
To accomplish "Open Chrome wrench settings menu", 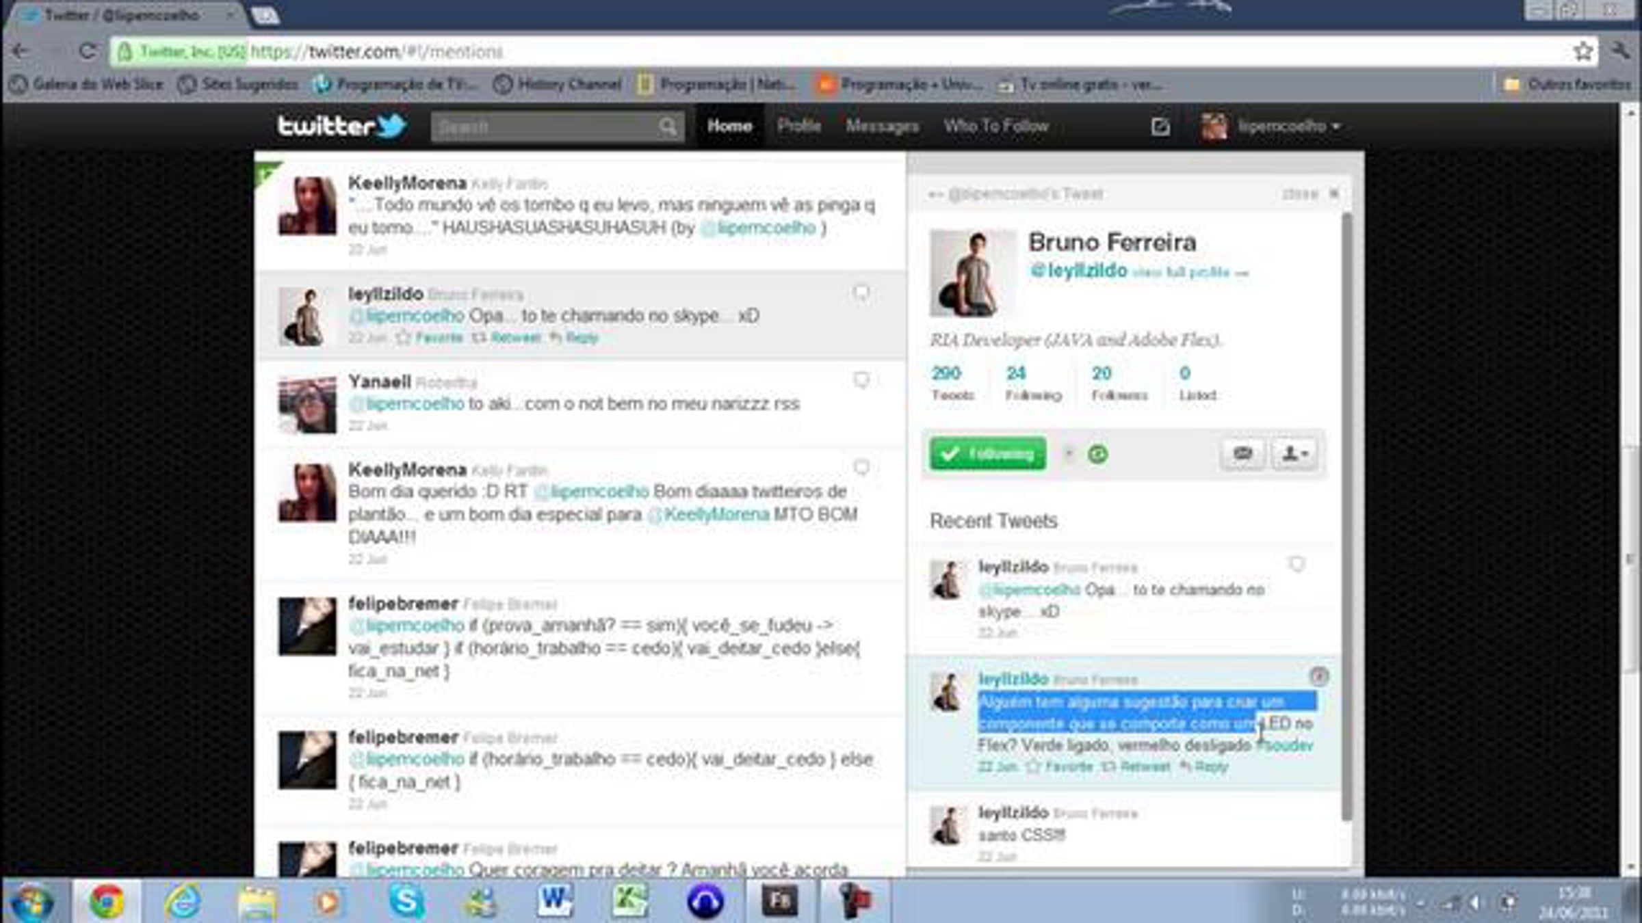I will (x=1621, y=51).
